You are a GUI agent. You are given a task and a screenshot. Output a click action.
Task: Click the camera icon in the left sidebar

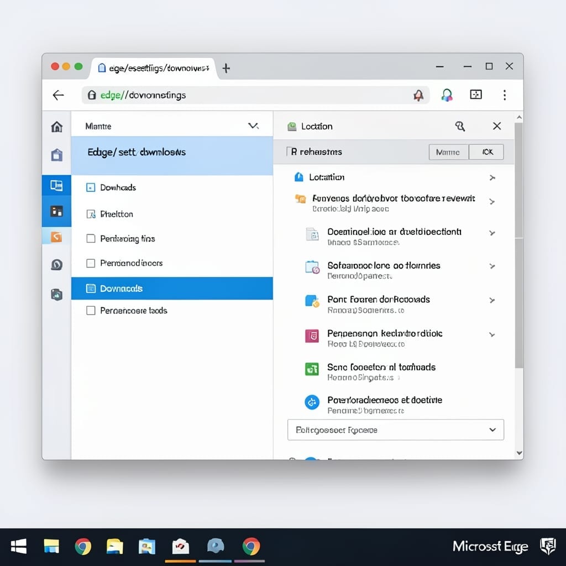point(57,295)
